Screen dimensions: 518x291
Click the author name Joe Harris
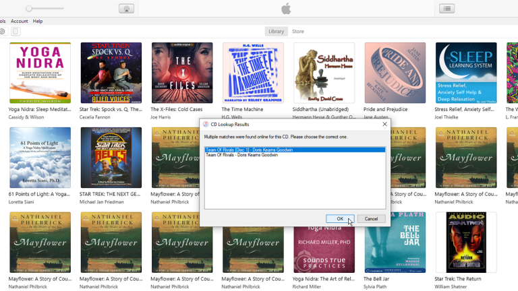click(161, 117)
